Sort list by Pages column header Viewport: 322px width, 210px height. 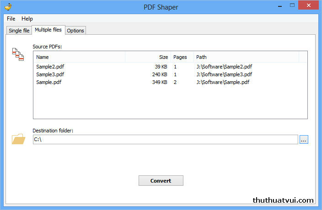point(182,57)
